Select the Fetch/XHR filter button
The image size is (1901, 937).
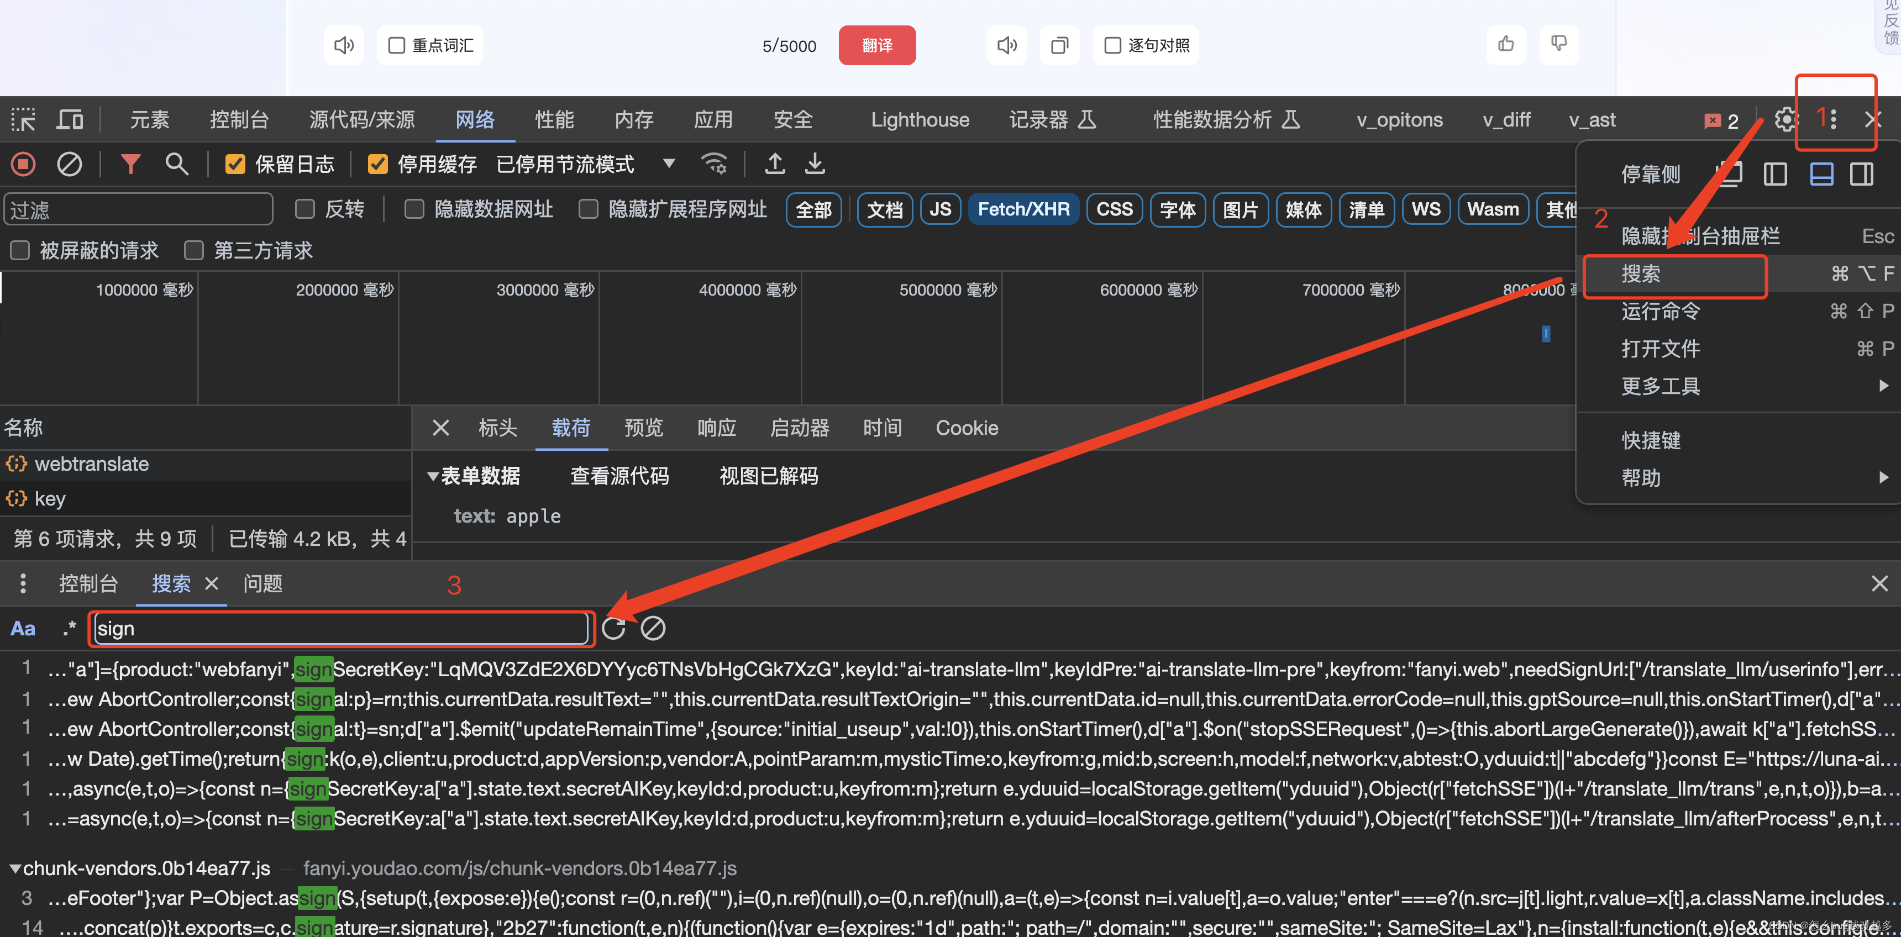pyautogui.click(x=1023, y=209)
